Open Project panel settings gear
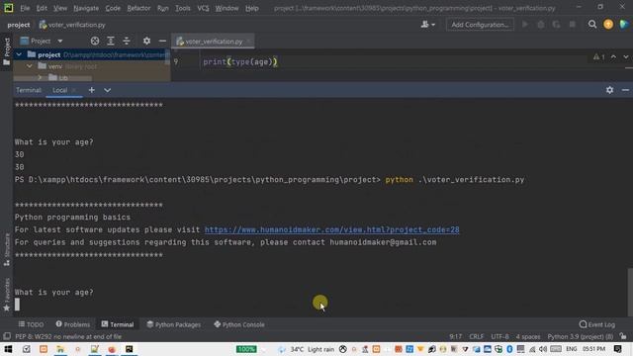Viewport: 633px width, 356px height. click(x=146, y=41)
